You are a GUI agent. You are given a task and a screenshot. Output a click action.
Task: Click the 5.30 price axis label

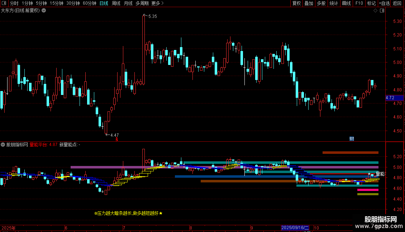(x=397, y=21)
